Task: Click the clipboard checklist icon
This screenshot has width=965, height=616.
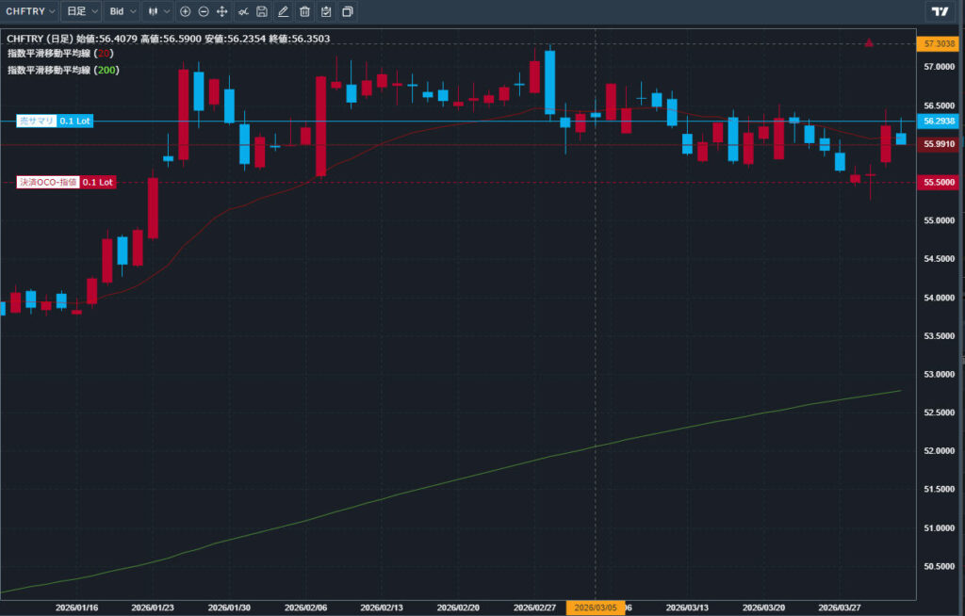Action: coord(326,11)
